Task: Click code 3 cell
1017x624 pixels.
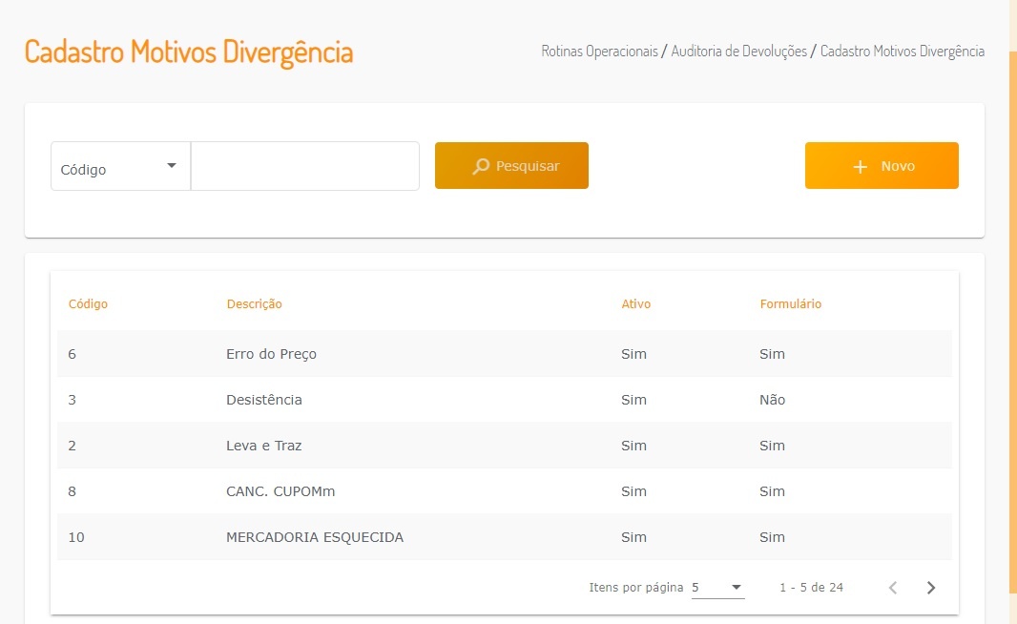Action: coord(72,400)
